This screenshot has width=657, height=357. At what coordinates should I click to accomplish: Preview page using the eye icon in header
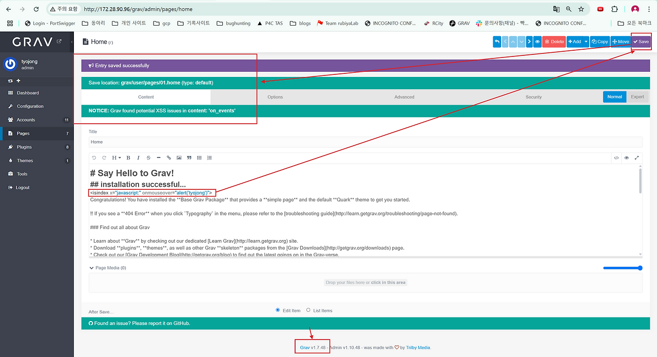point(537,42)
